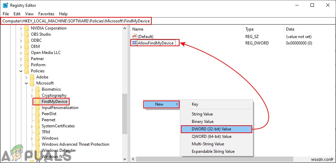This screenshot has width=336, height=163.
Task: Select the AllowFindMyDevice value name
Action: (x=156, y=43)
